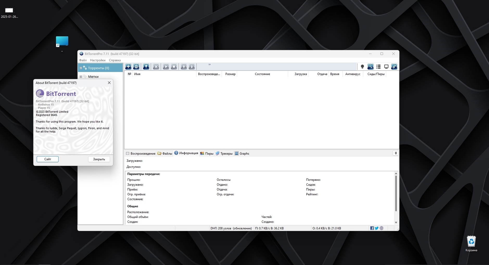
Task: Switch to the Воспроизведение tab
Action: (141, 154)
